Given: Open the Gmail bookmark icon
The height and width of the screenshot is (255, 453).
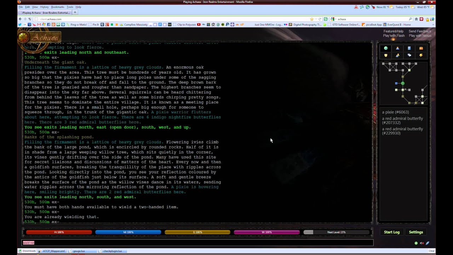Looking at the screenshot, I should [39, 24].
